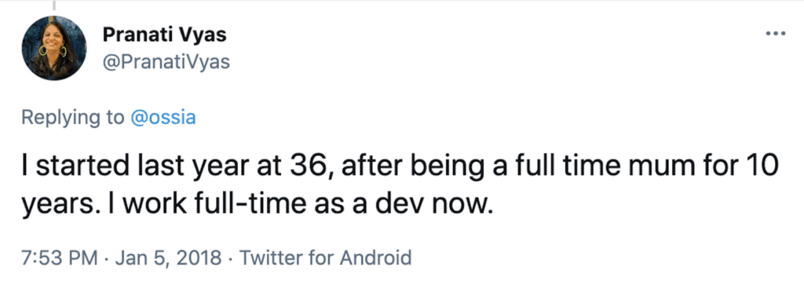Open the display name Pranati Vyas
The height and width of the screenshot is (285, 804).
(164, 35)
